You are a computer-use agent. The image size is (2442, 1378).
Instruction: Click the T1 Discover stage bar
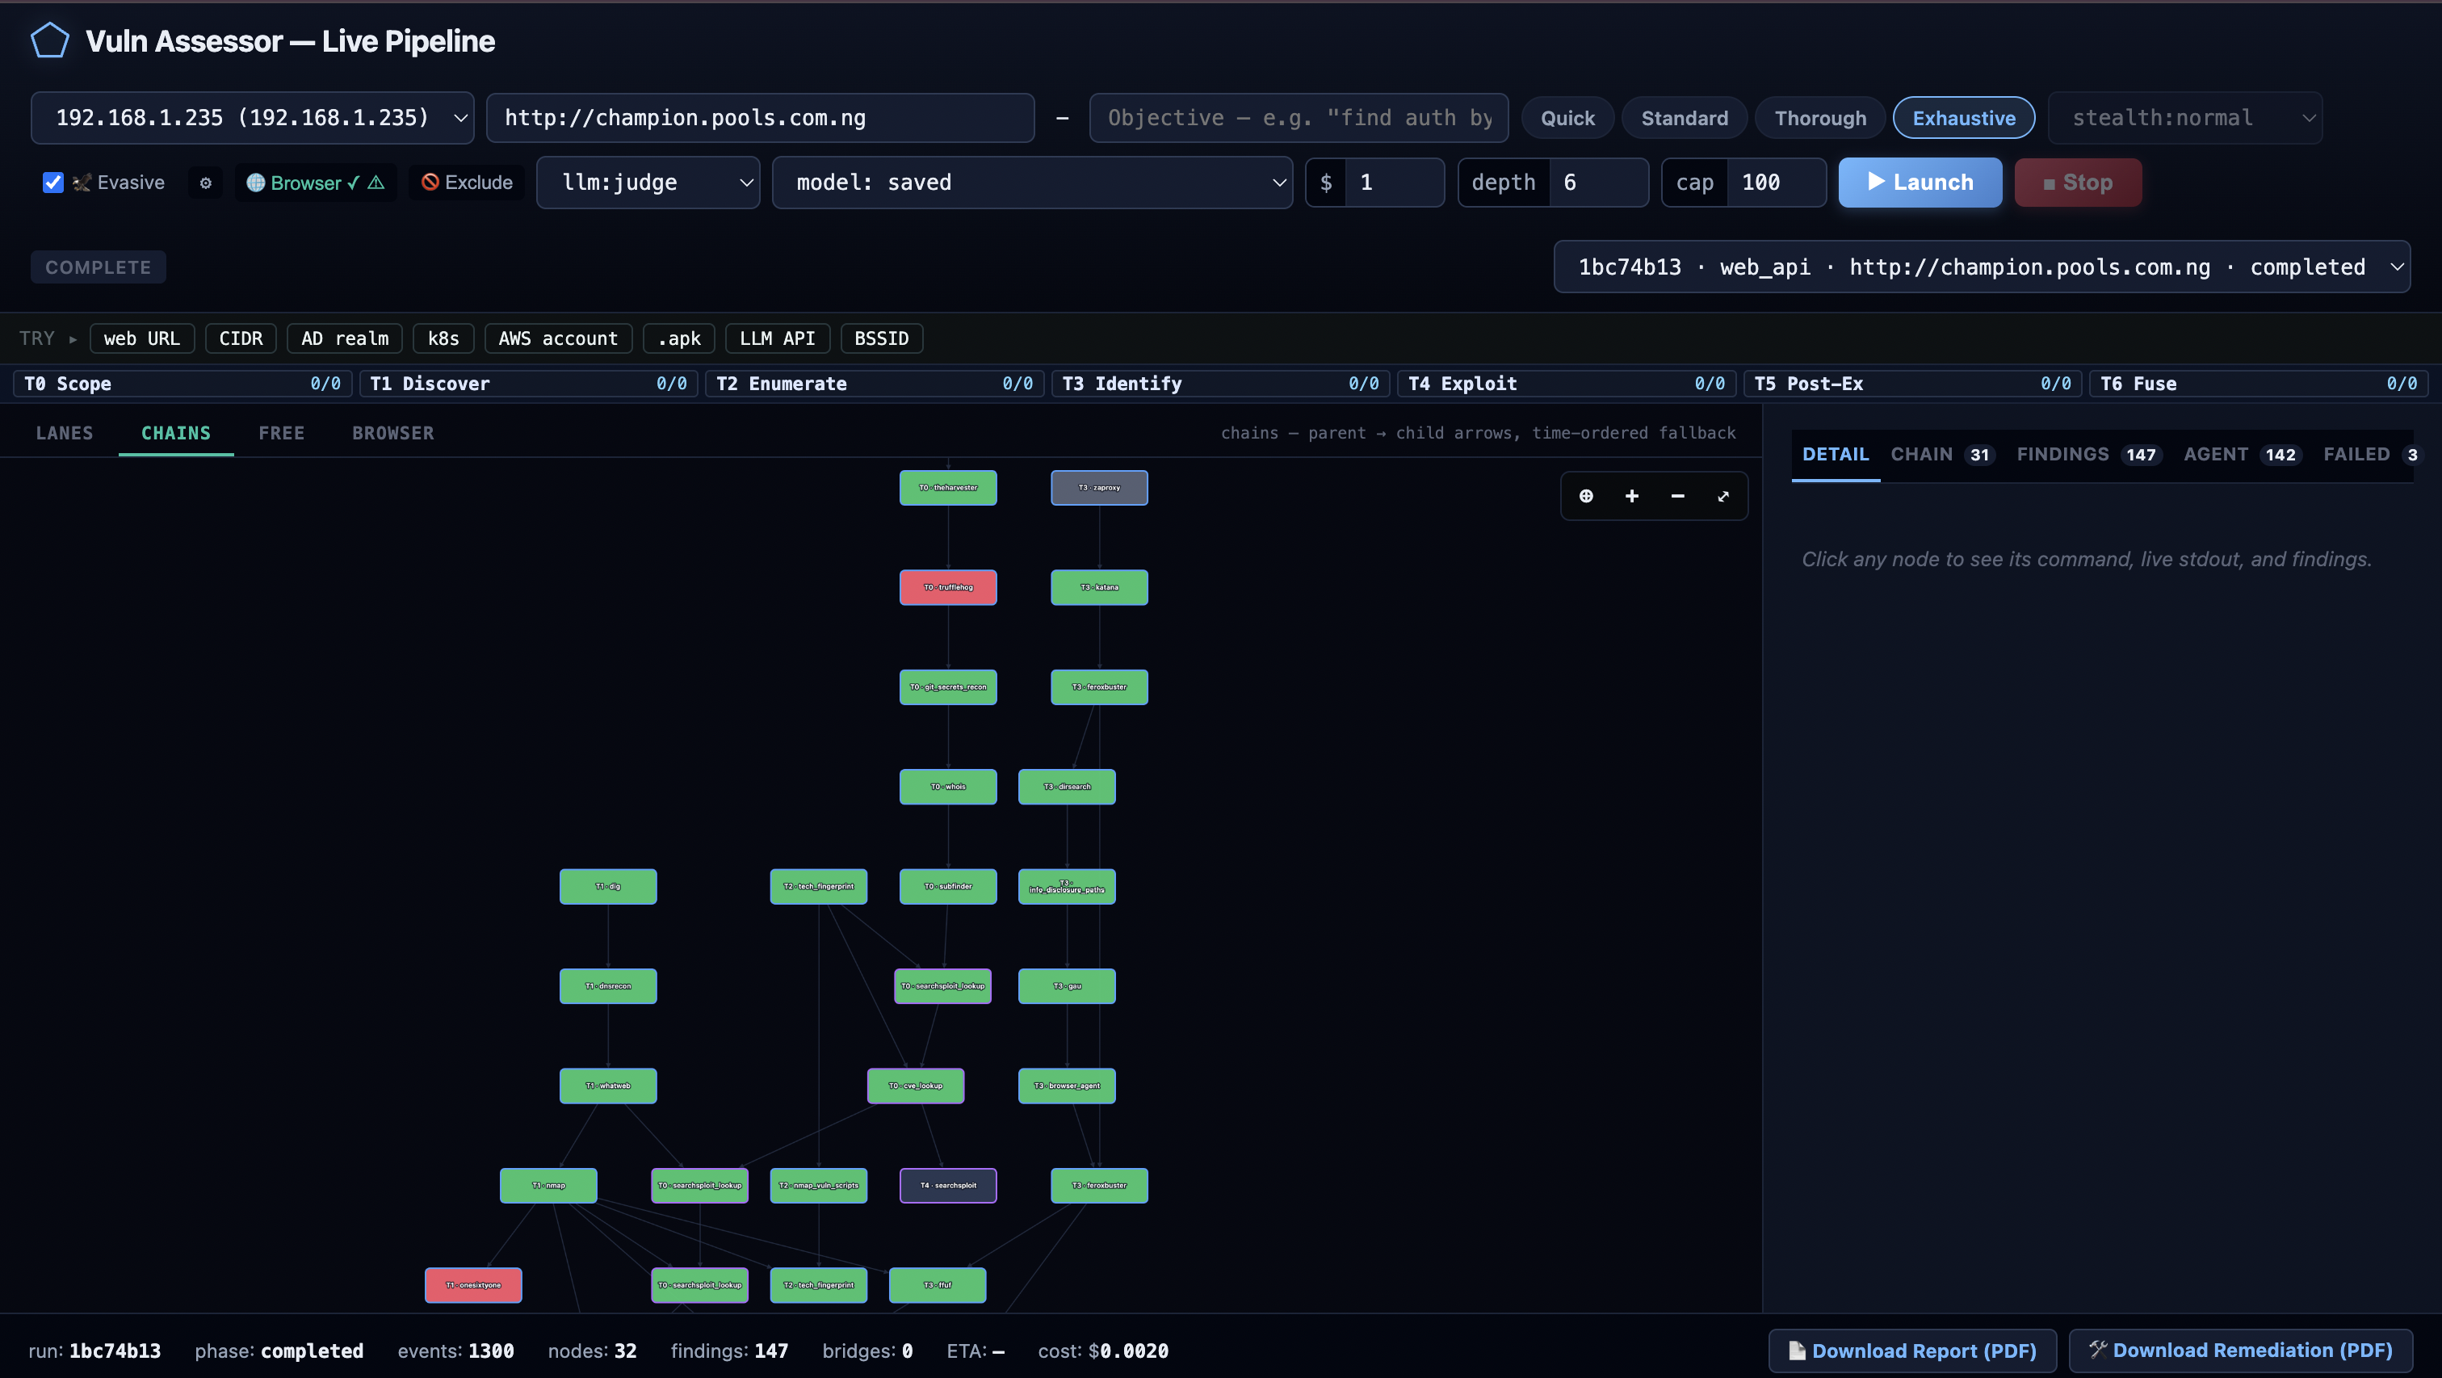[529, 383]
